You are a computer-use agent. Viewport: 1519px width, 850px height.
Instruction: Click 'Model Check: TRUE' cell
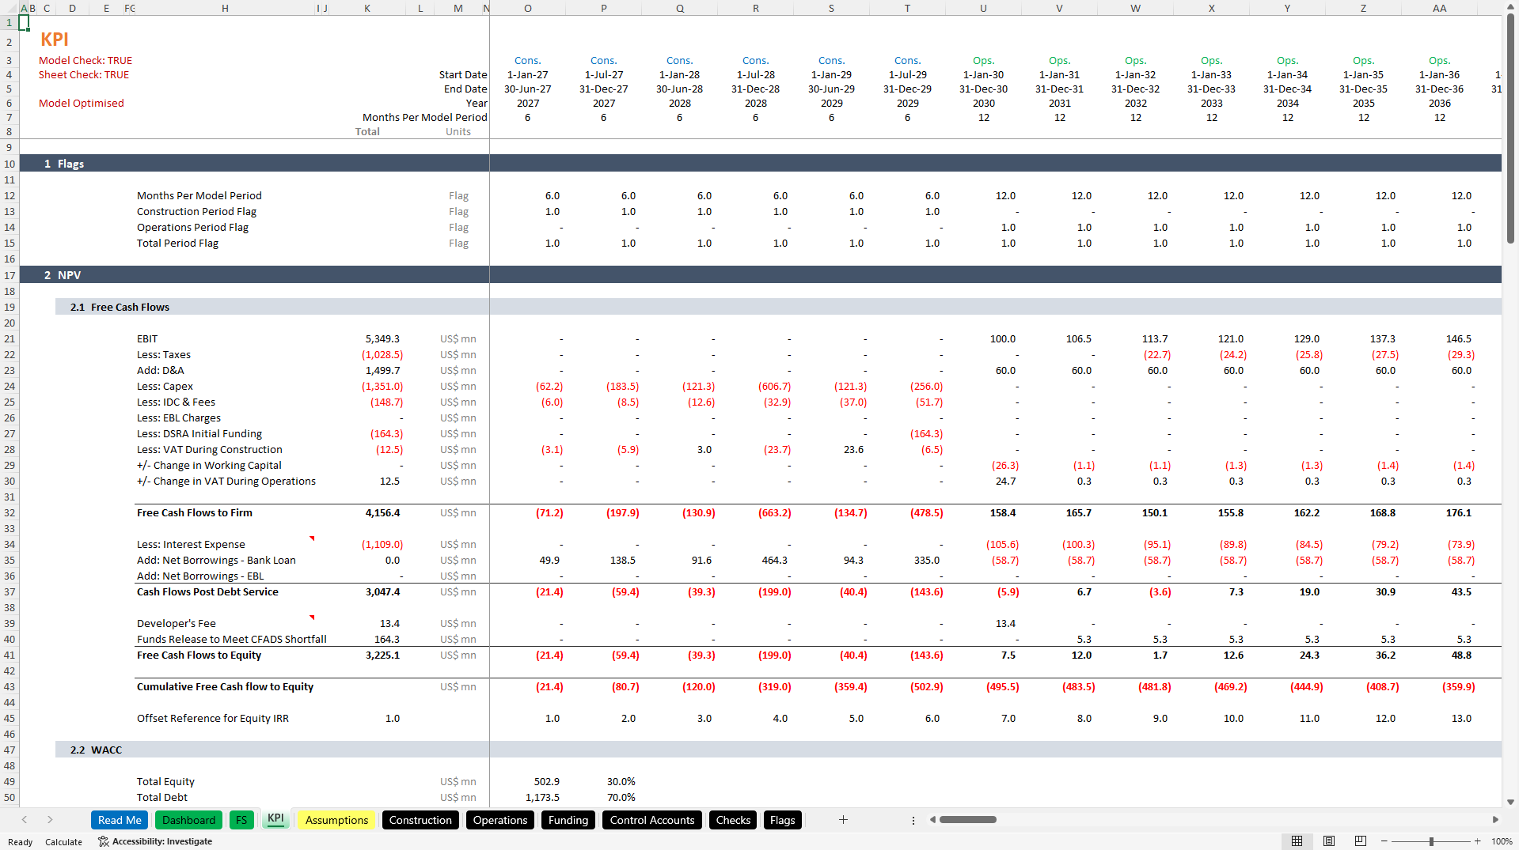pos(85,60)
